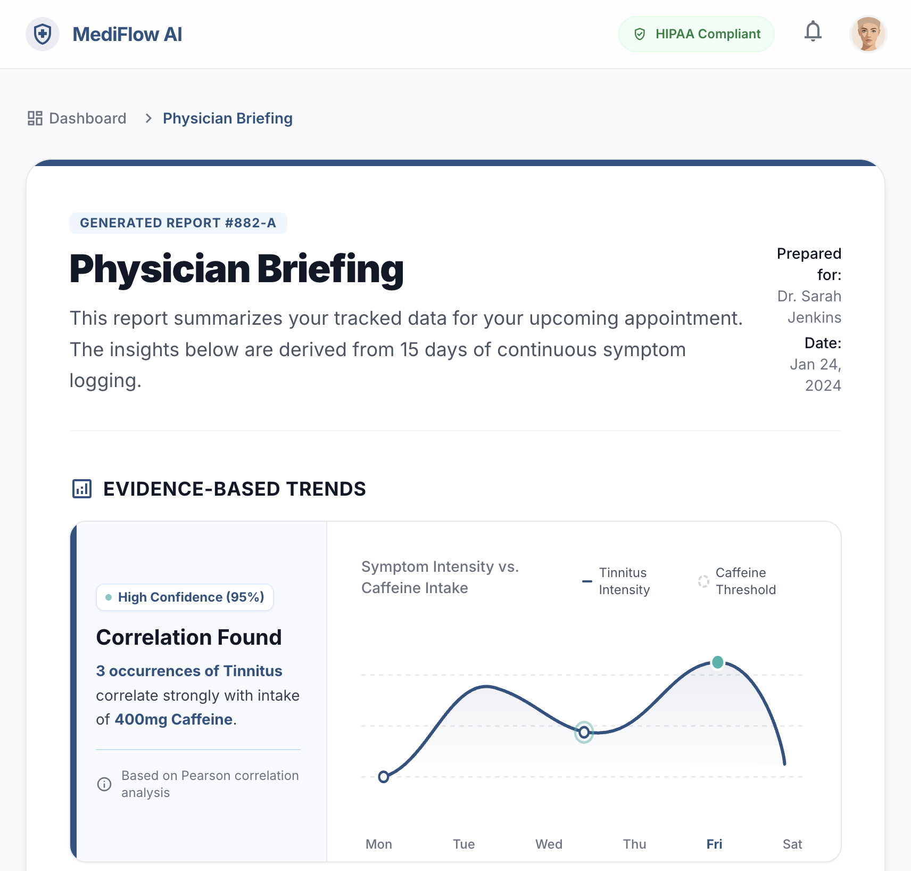
Task: Click the info icon near Pearson correlation analysis
Action: coord(104,784)
